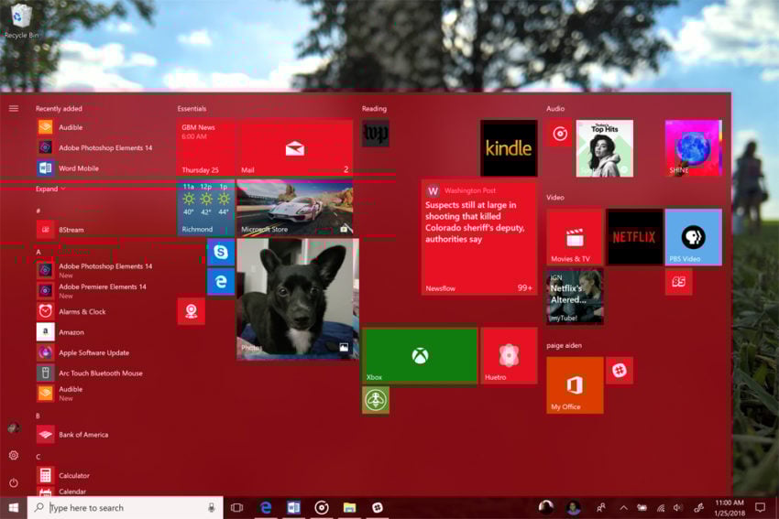Open the Mail tile

(x=295, y=148)
